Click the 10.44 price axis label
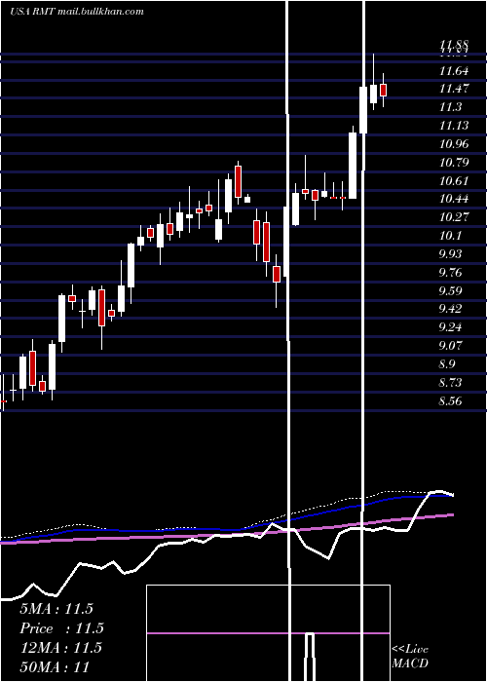Screen dimensions: 487x682 coord(454,199)
